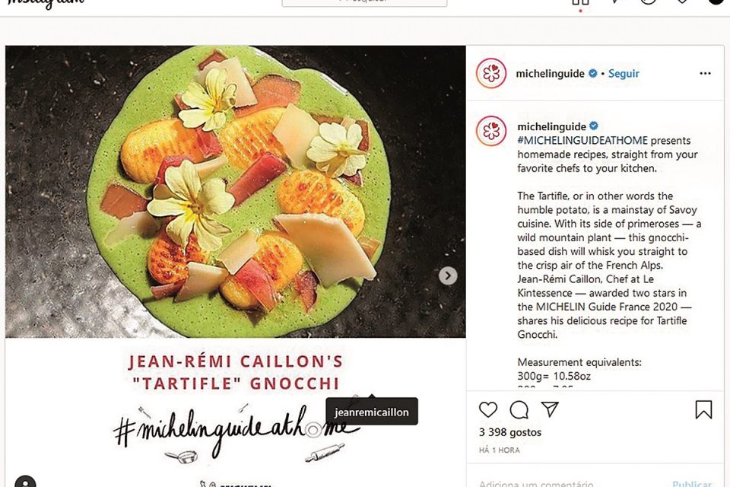Focus the search box in top bar
This screenshot has width=730, height=487.
pyautogui.click(x=364, y=2)
